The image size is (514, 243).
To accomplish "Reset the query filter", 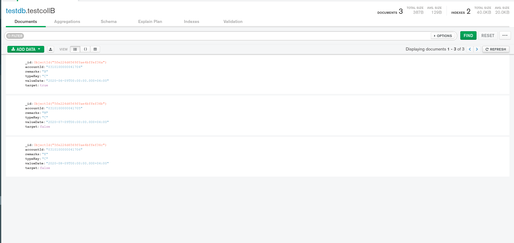I will (488, 36).
